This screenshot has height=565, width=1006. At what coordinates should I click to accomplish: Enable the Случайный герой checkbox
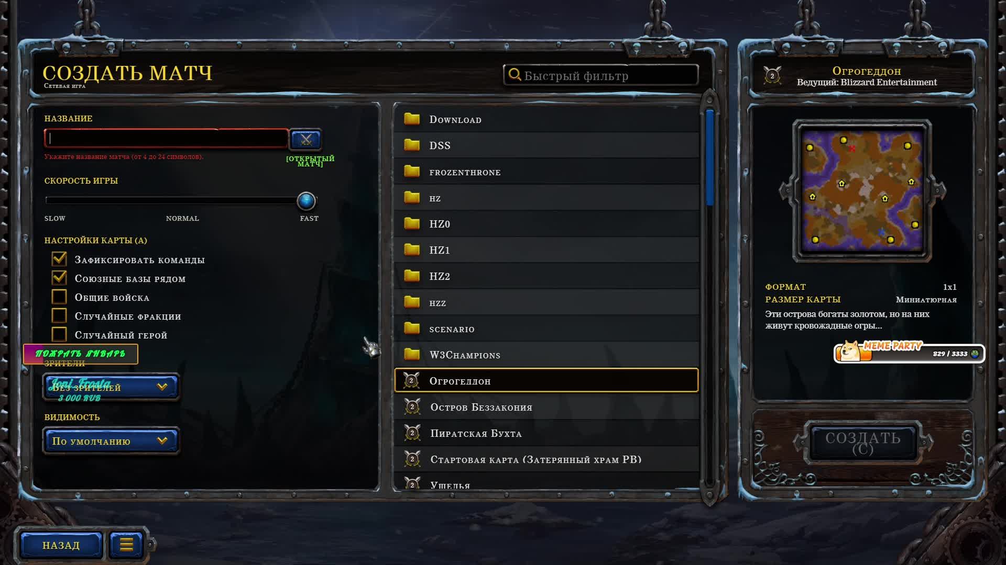(59, 334)
